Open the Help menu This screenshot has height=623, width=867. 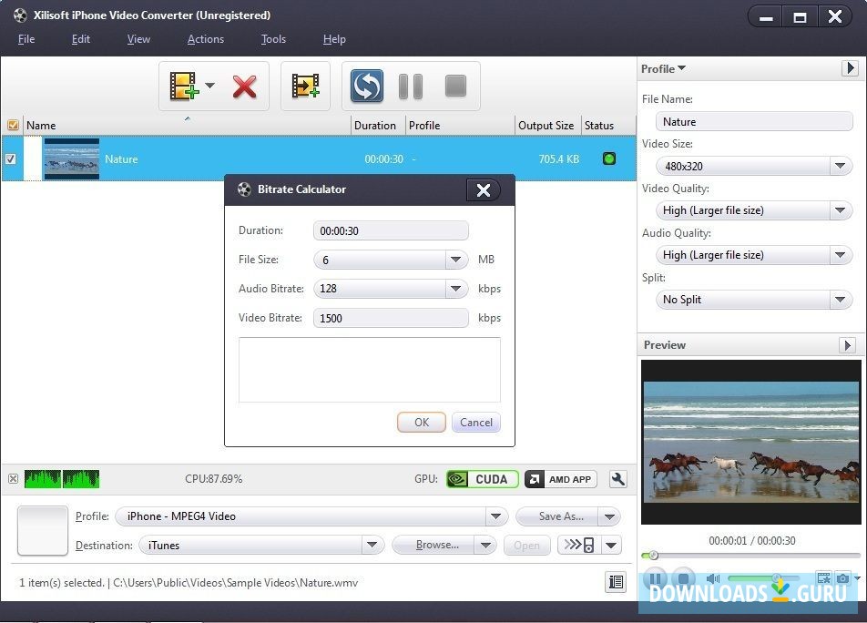pos(334,39)
